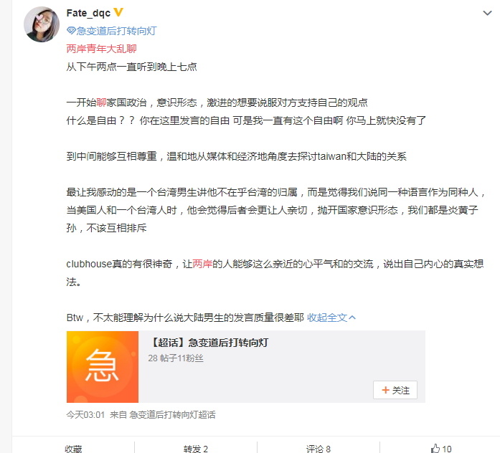Open the post options chevron menu
The height and width of the screenshot is (453, 500).
point(487,13)
